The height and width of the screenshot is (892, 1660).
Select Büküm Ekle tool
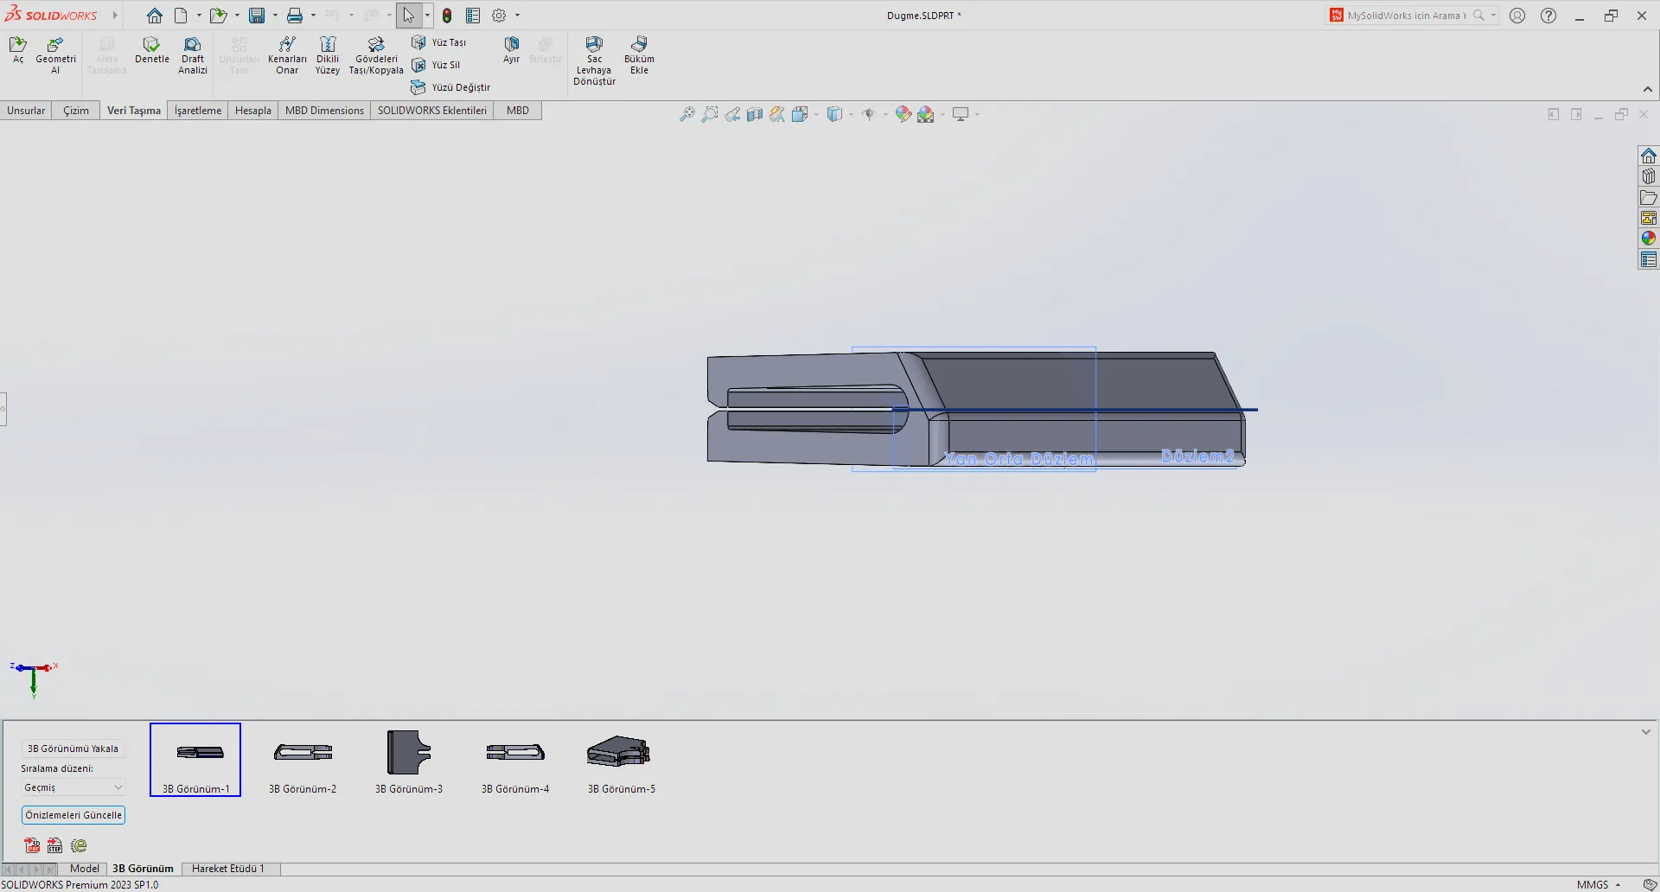(639, 55)
